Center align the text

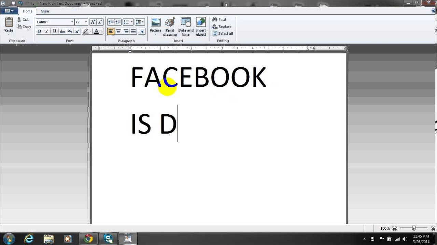tap(118, 31)
